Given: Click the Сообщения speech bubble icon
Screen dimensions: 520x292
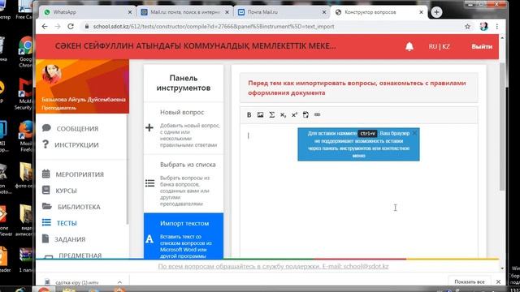Looking at the screenshot, I should (x=46, y=128).
